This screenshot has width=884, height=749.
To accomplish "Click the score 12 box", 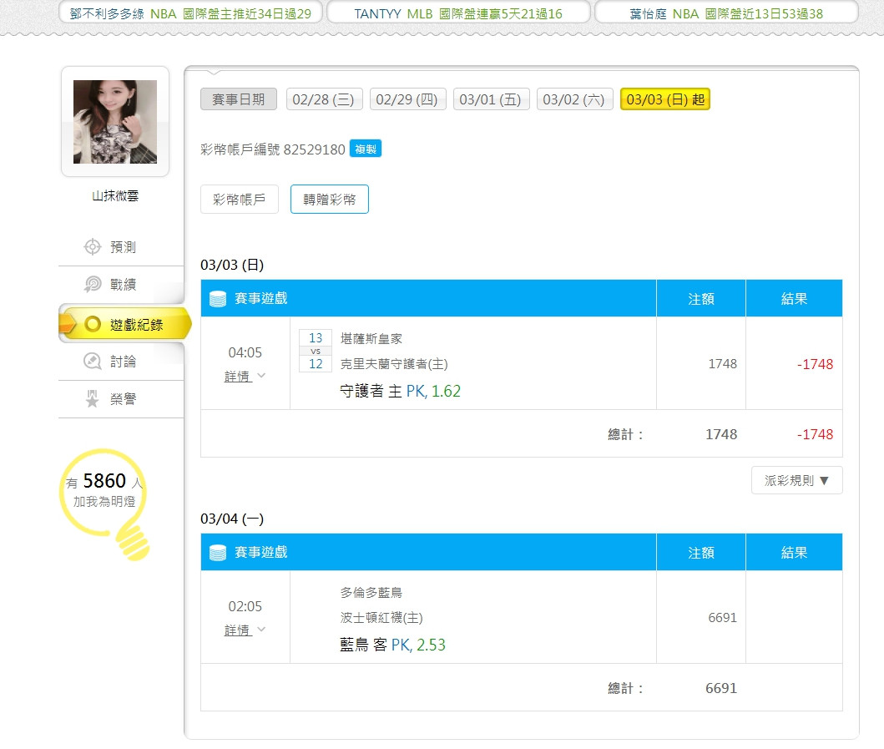I will pos(316,364).
